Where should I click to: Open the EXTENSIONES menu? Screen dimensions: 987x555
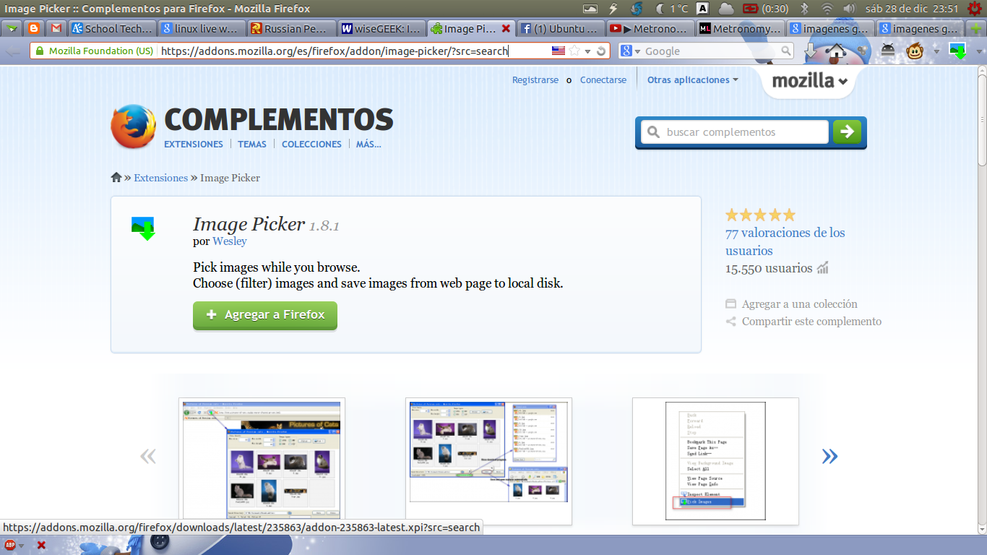(x=194, y=144)
